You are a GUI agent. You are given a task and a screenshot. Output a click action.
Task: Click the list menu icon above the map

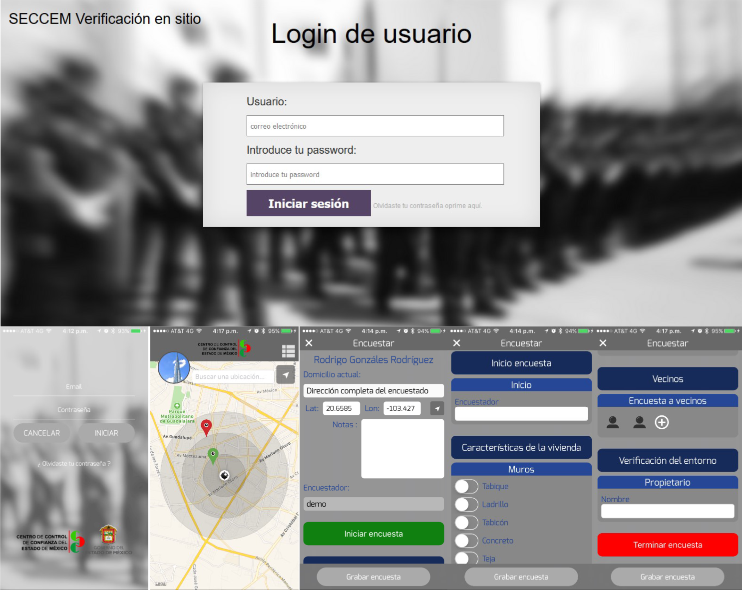(x=288, y=351)
